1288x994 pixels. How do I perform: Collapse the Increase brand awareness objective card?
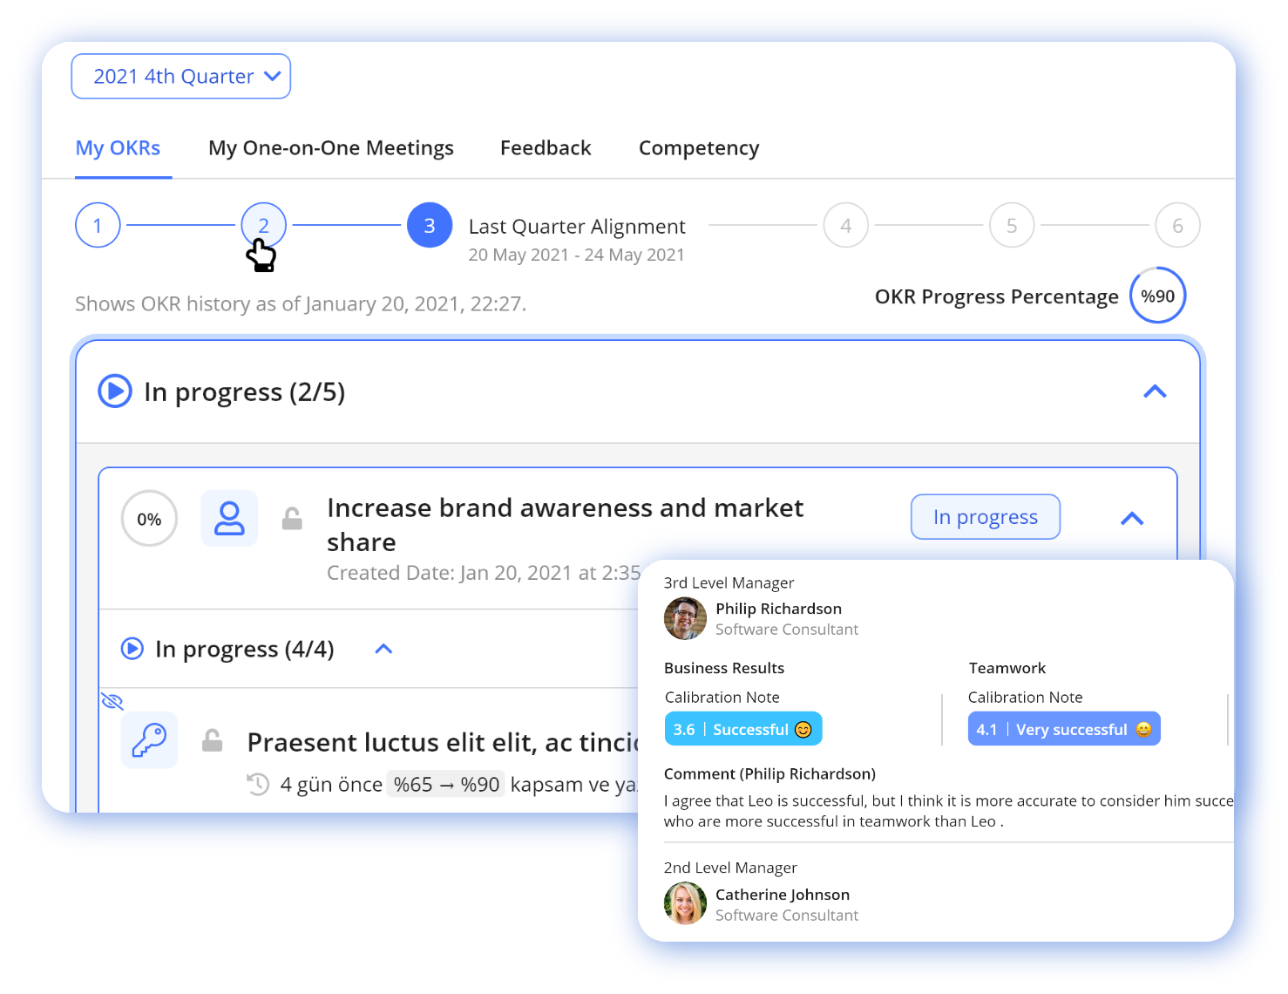coord(1132,519)
